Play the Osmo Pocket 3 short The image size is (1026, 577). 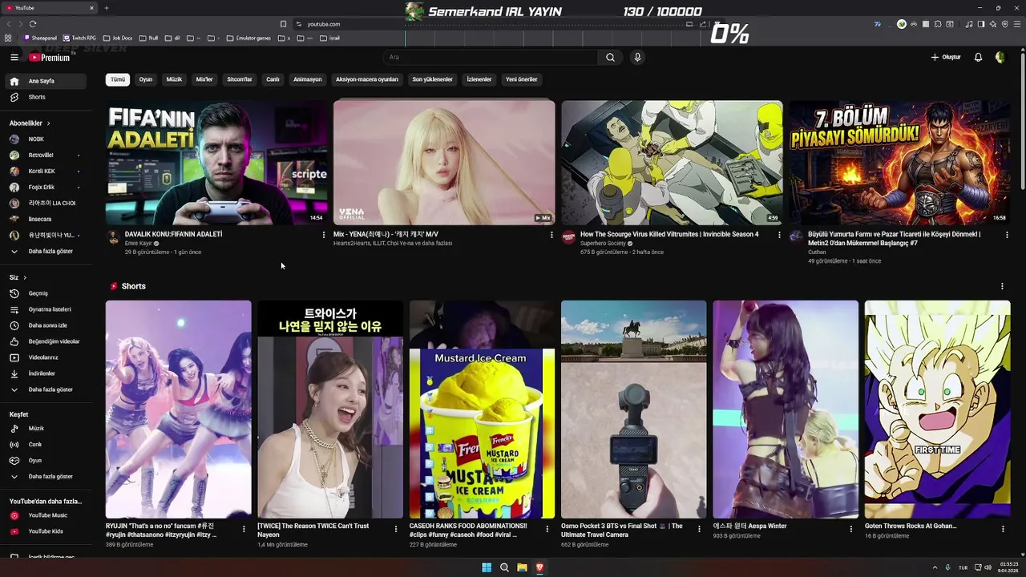[634, 410]
